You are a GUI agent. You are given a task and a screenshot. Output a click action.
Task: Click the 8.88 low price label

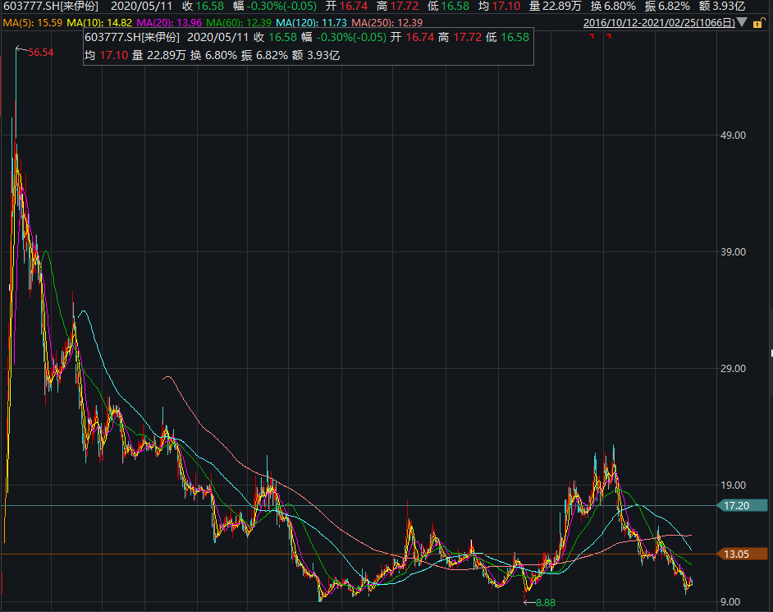coord(545,603)
